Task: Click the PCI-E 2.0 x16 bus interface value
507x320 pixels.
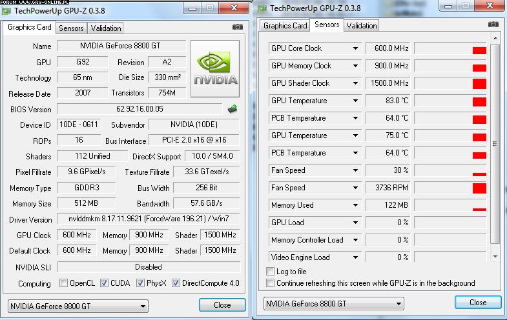Action: point(194,140)
